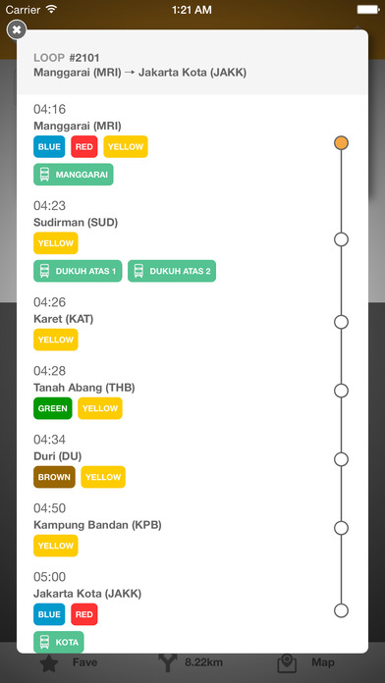Screen dimensions: 385x683
Task: Tap the 8.22km route fork icon
Action: (x=168, y=663)
